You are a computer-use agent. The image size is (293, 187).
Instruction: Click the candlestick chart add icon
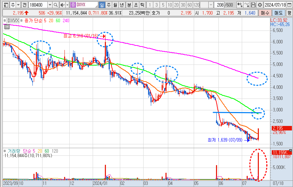(x=240, y=5)
